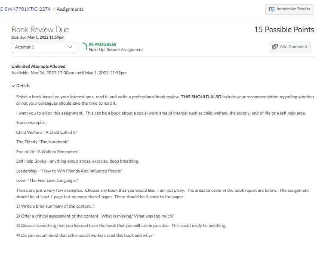The image size is (326, 257).
Task: Click the 15 Possible Points heading
Action: tap(284, 30)
